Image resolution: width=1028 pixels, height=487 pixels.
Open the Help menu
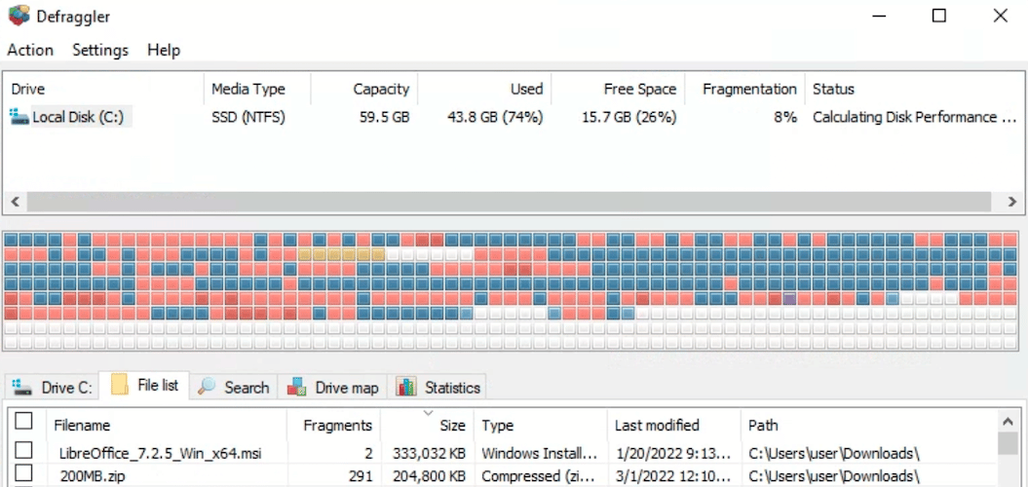pos(164,50)
